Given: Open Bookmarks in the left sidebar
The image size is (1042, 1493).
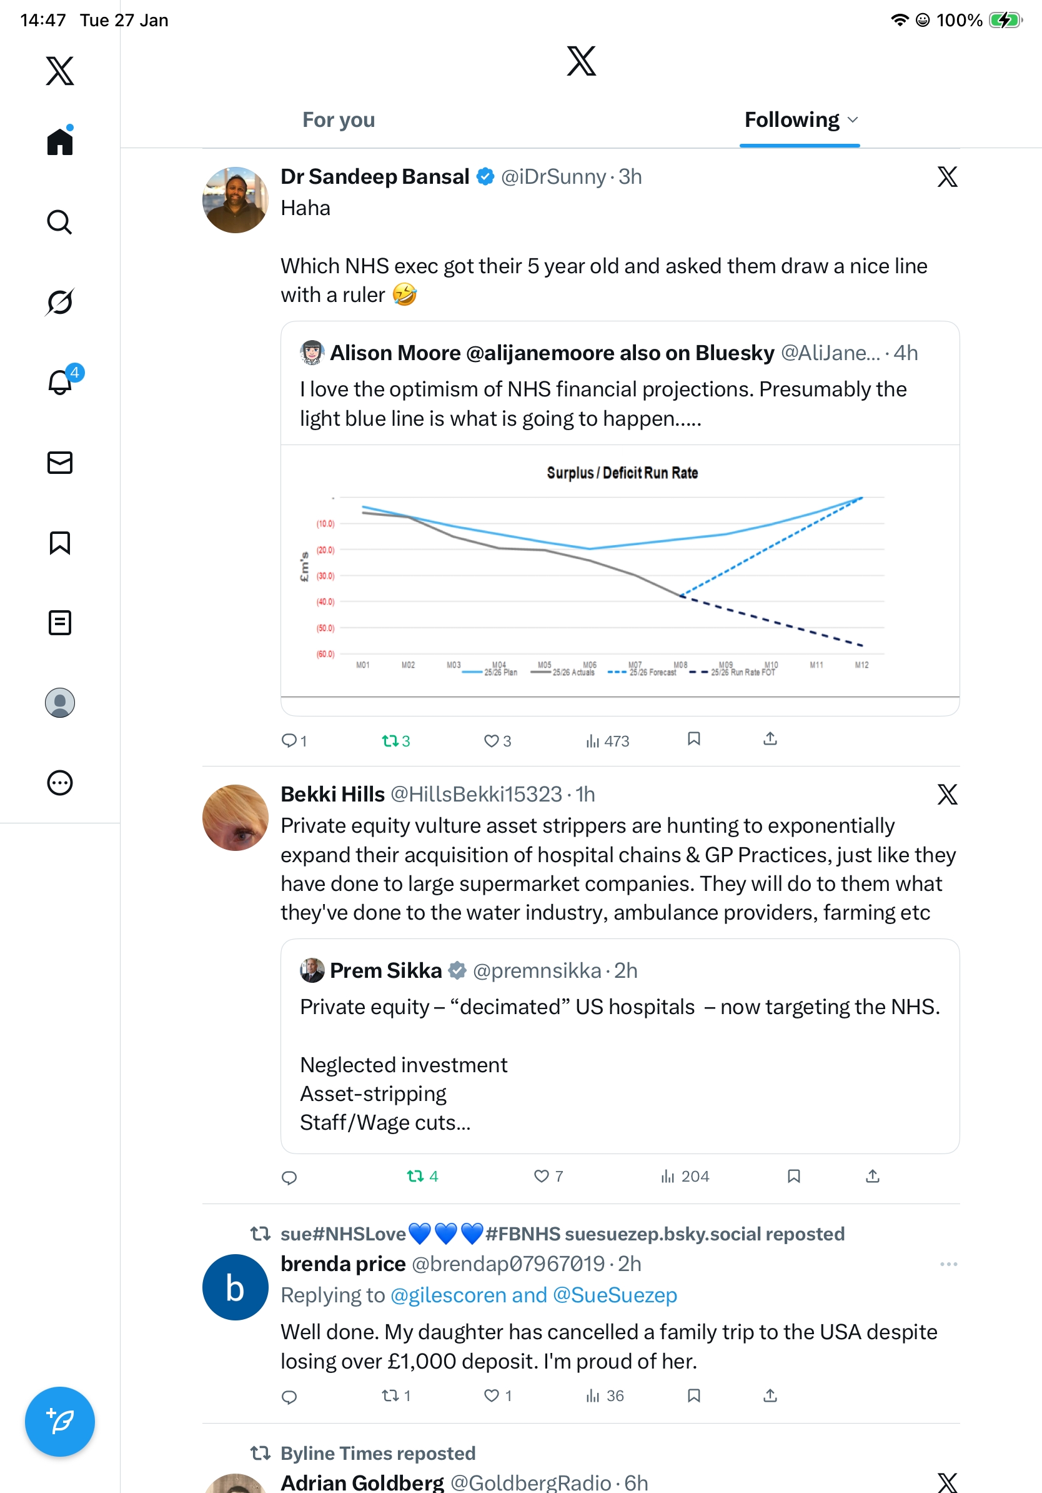Looking at the screenshot, I should click(x=60, y=542).
